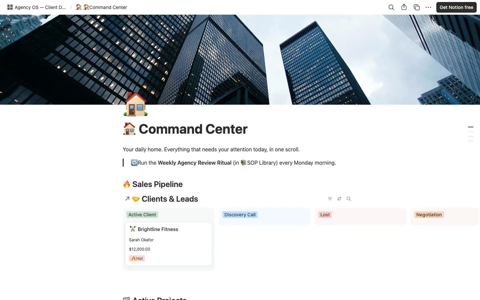Click the arrow icon beside Clients & Leads
Image resolution: width=480 pixels, height=300 pixels.
coord(127,199)
